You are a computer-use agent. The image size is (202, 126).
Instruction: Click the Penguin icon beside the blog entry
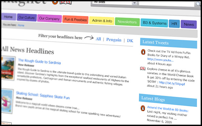coord(143,108)
